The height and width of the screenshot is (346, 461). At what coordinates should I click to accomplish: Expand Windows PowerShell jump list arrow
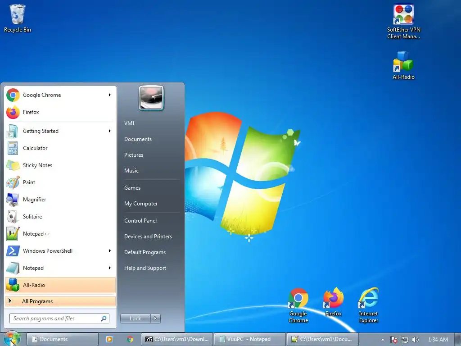pos(110,250)
